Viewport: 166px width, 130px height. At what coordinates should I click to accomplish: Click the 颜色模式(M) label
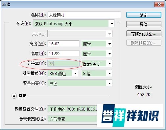(x=34, y=73)
